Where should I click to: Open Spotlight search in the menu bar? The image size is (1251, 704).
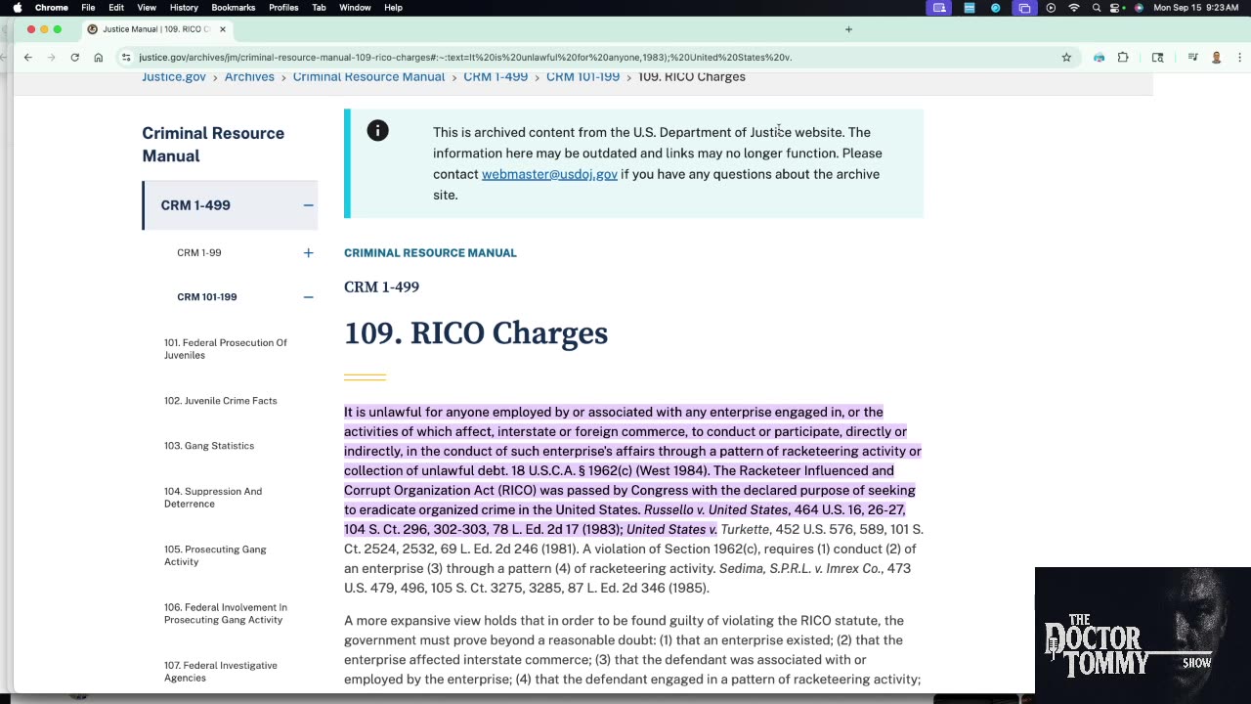(1097, 8)
